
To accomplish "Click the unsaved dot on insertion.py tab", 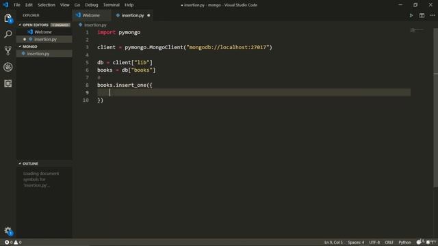I will point(149,15).
